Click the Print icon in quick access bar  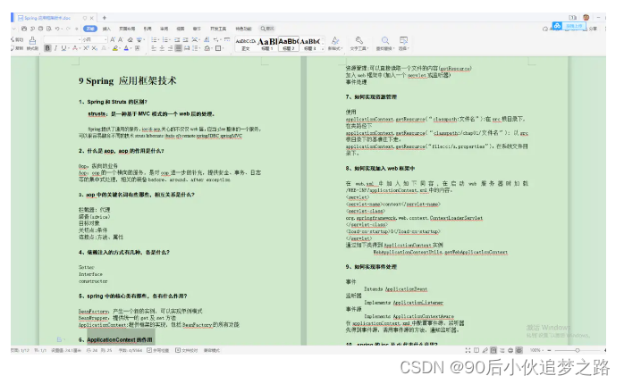[40, 29]
